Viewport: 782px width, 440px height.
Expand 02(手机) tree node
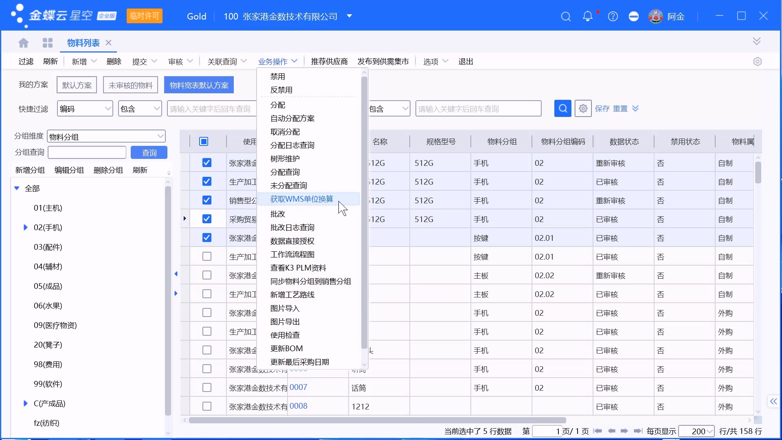coord(25,227)
